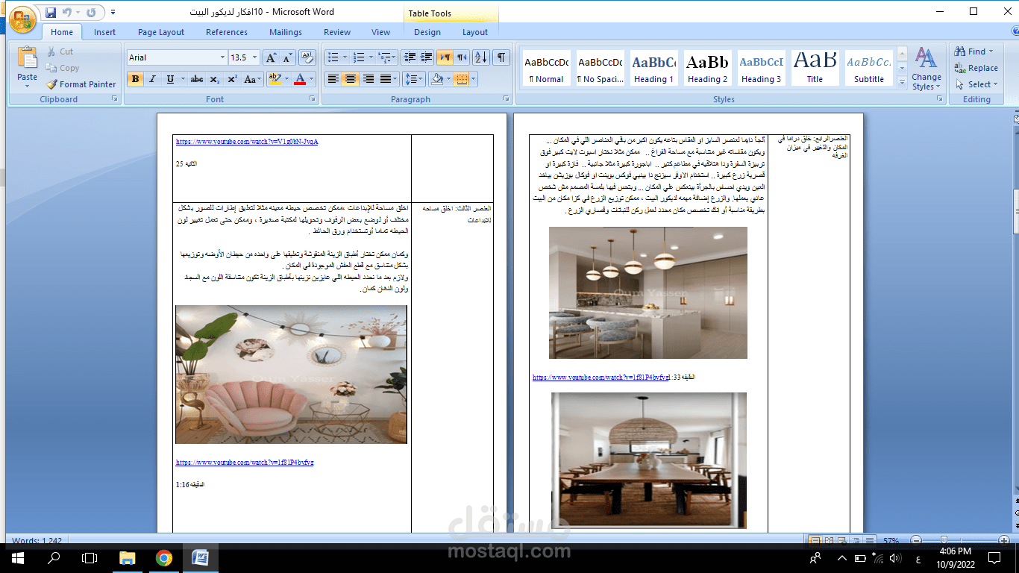This screenshot has height=573, width=1019.
Task: Toggle Underline formatting
Action: pos(170,79)
